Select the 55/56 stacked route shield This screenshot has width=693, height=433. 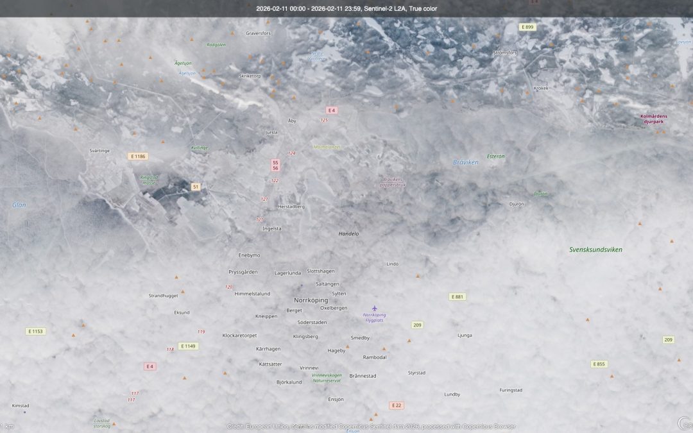[x=275, y=166]
